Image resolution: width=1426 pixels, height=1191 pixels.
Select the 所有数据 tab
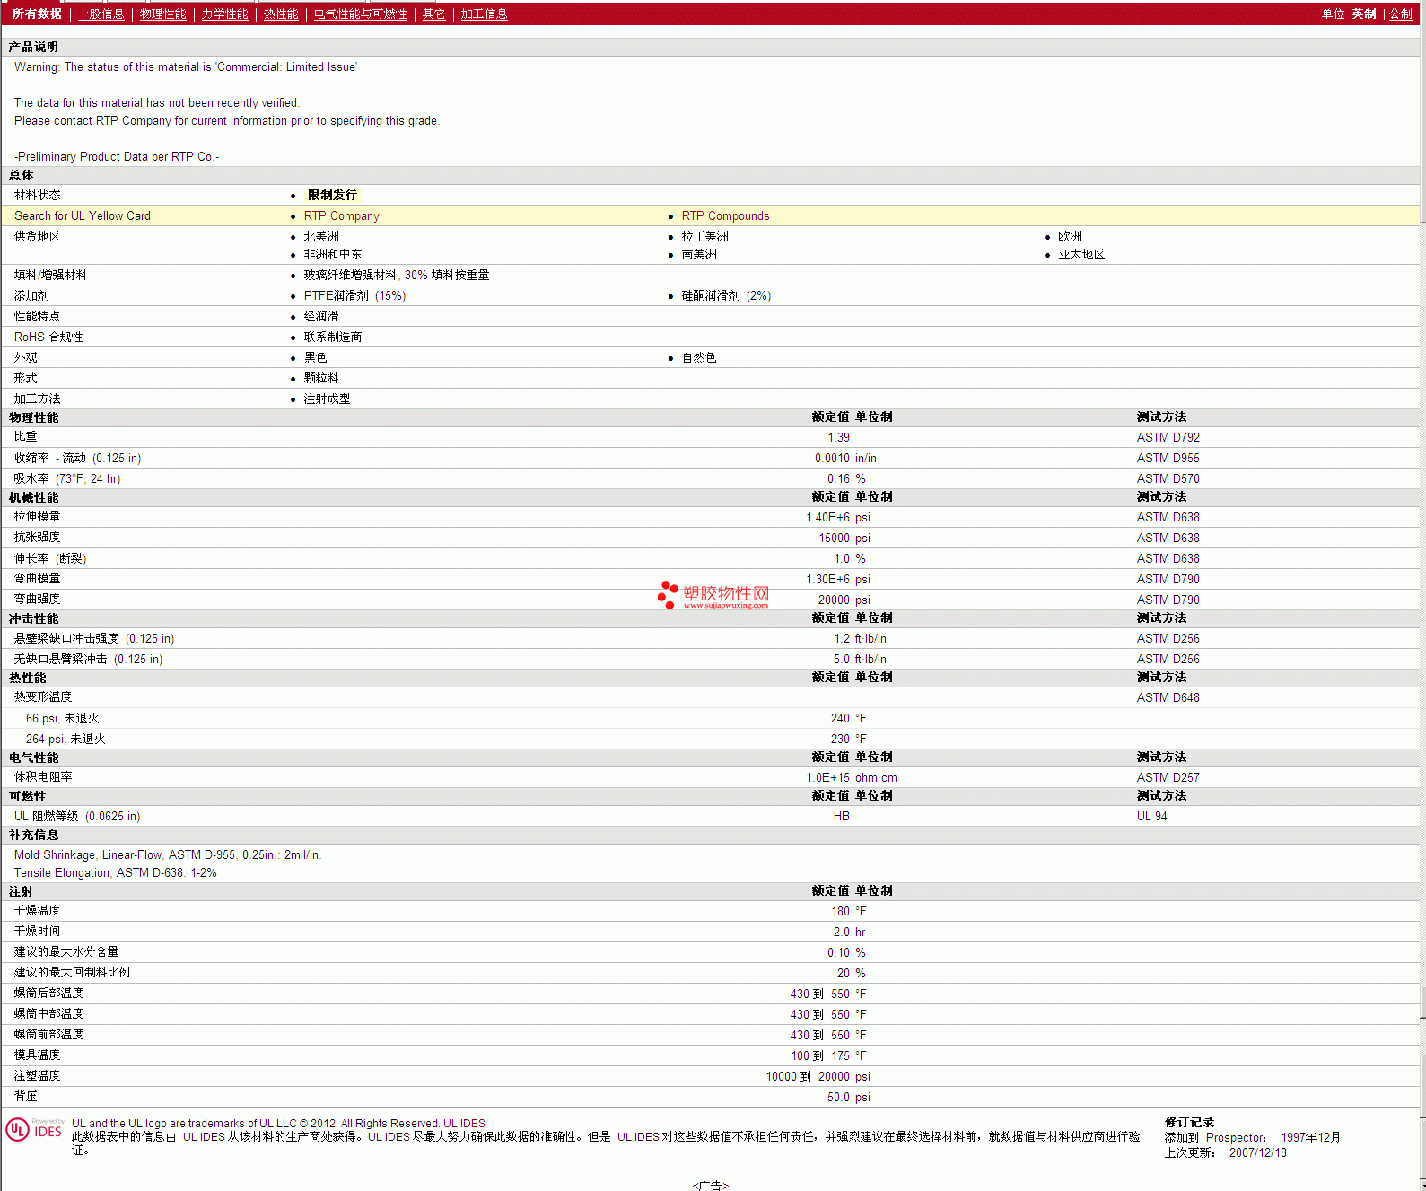[37, 14]
